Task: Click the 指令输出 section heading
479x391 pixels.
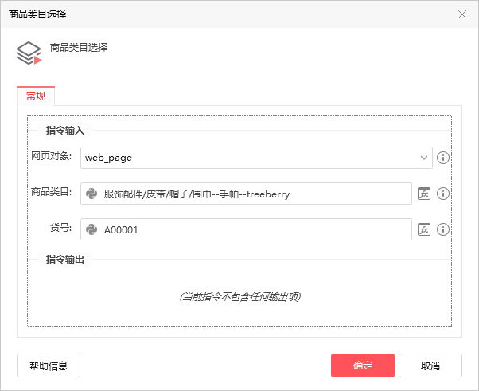Action: click(64, 260)
